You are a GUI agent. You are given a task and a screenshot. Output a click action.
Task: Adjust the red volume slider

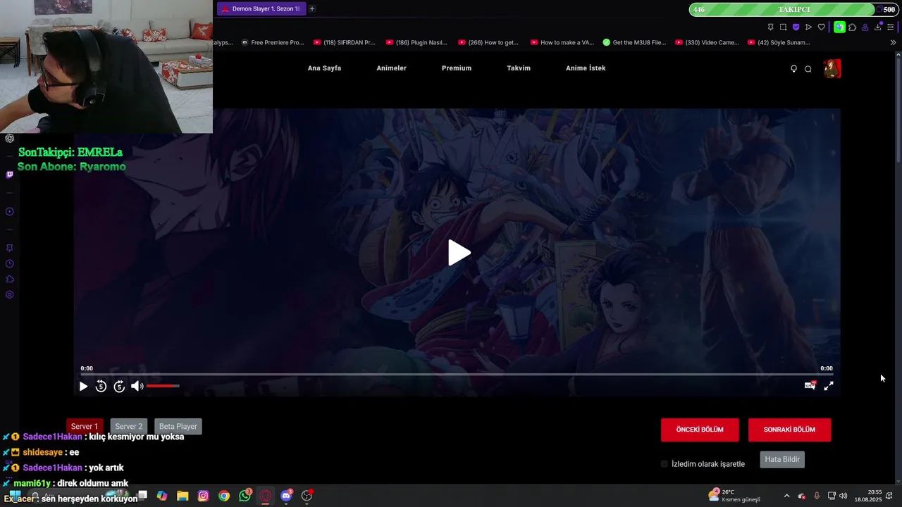[163, 386]
